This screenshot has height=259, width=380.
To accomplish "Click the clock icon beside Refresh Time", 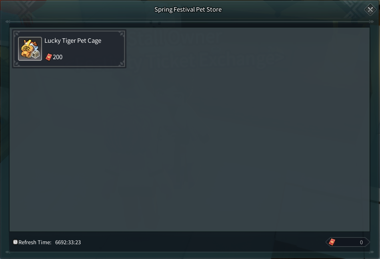I will pyautogui.click(x=15, y=242).
